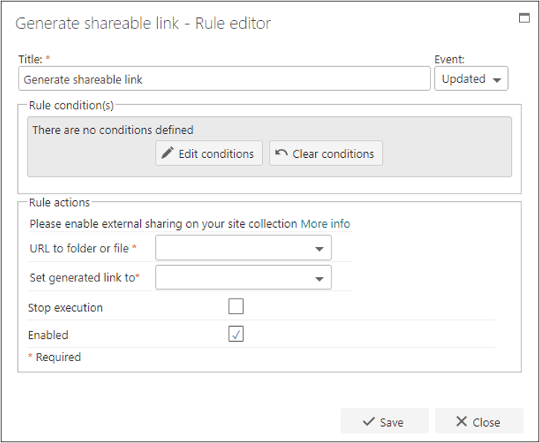Click the Edit conditions button
Image resolution: width=540 pixels, height=443 pixels.
[x=209, y=153]
